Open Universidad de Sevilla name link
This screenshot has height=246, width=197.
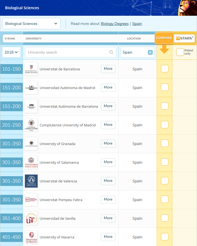pyautogui.click(x=57, y=219)
